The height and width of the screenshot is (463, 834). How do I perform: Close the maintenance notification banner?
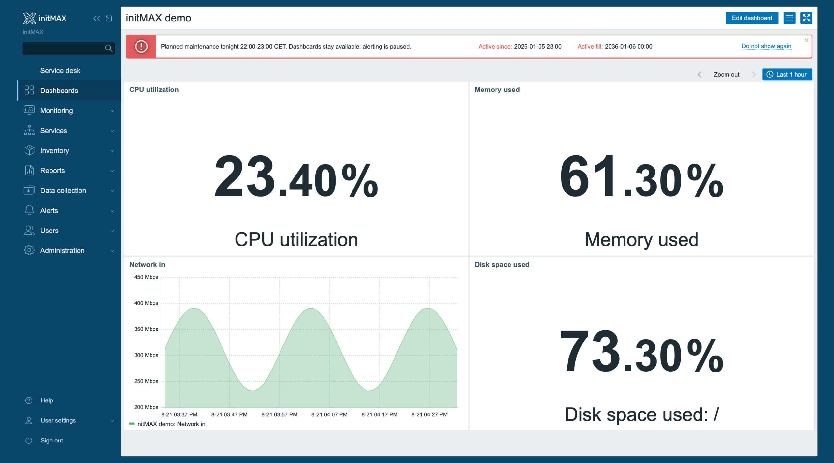pyautogui.click(x=806, y=40)
